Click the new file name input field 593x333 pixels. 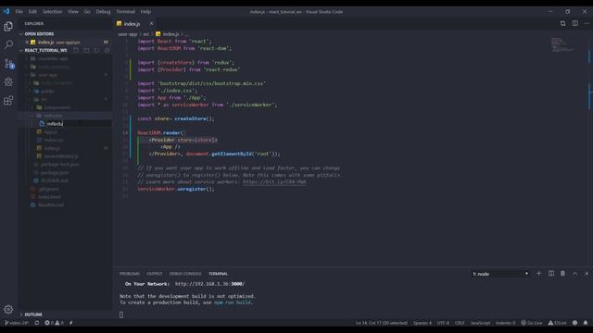tap(78, 123)
